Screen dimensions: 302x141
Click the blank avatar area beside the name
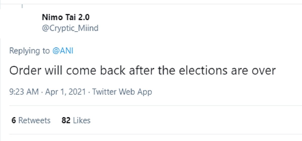(x=22, y=23)
